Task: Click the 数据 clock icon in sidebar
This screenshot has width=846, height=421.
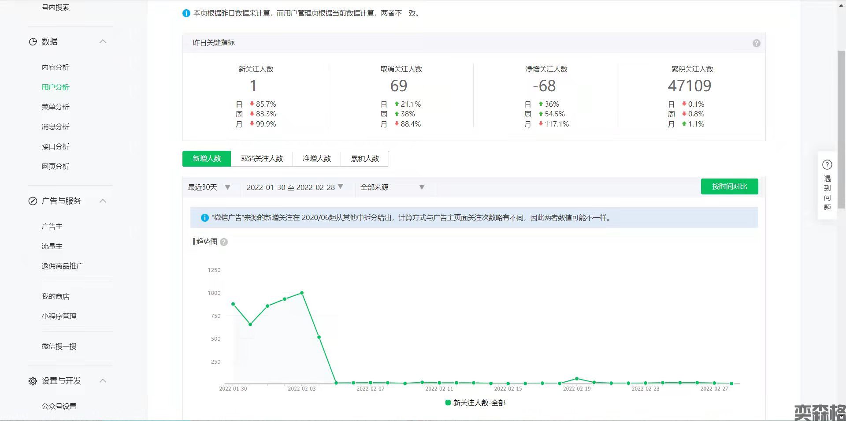Action: [33, 42]
